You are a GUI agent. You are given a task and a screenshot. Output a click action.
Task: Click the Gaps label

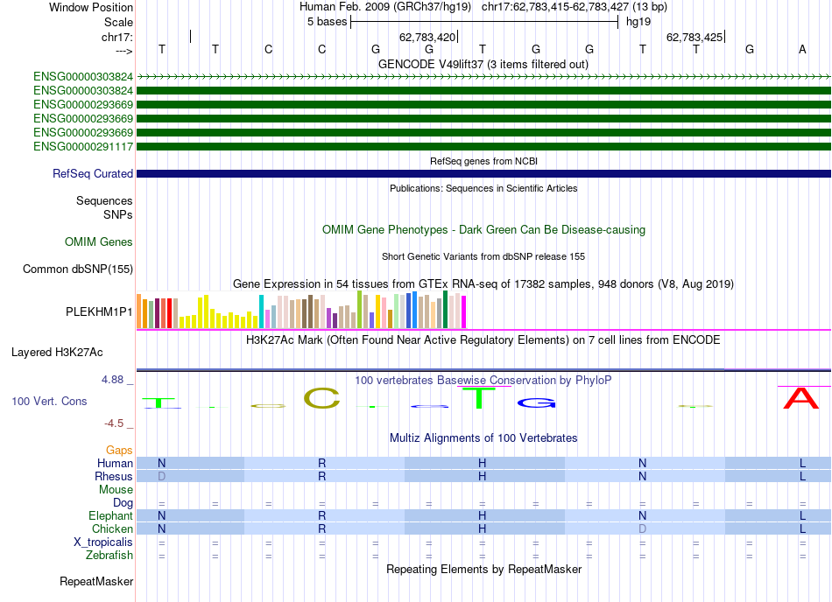click(x=119, y=450)
